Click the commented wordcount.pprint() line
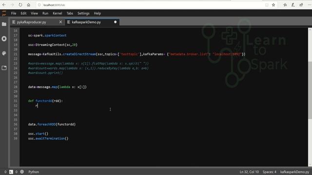The image size is (312, 175). click(x=45, y=73)
